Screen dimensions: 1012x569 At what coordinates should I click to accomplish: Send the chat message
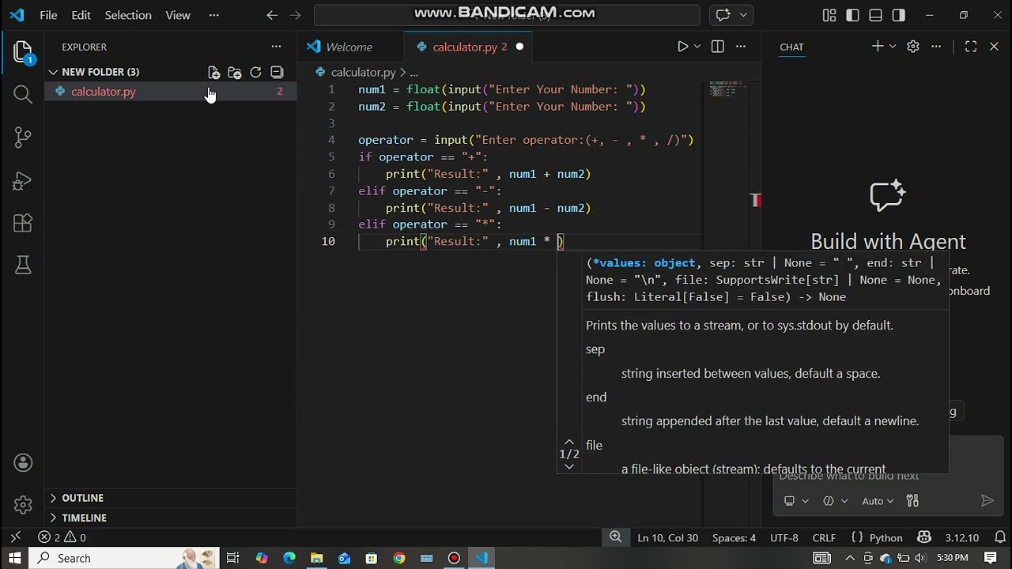click(x=987, y=500)
